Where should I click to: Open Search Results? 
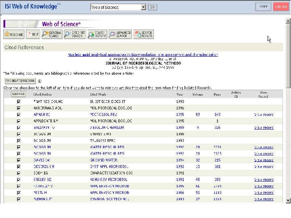point(143,34)
